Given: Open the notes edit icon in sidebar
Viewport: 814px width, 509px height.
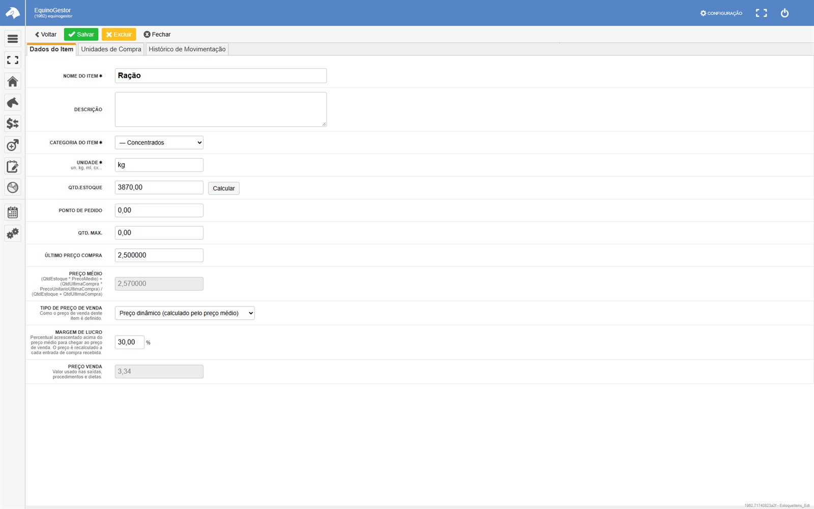Looking at the screenshot, I should [x=13, y=166].
